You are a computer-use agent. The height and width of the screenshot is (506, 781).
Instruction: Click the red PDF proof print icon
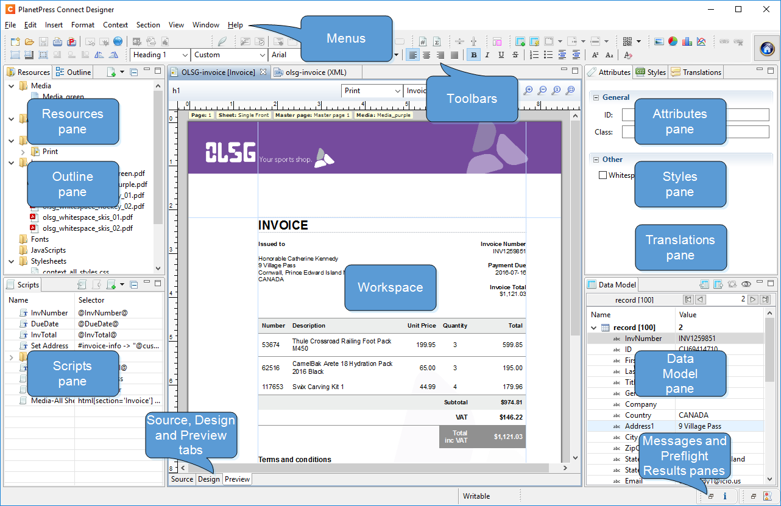click(71, 41)
